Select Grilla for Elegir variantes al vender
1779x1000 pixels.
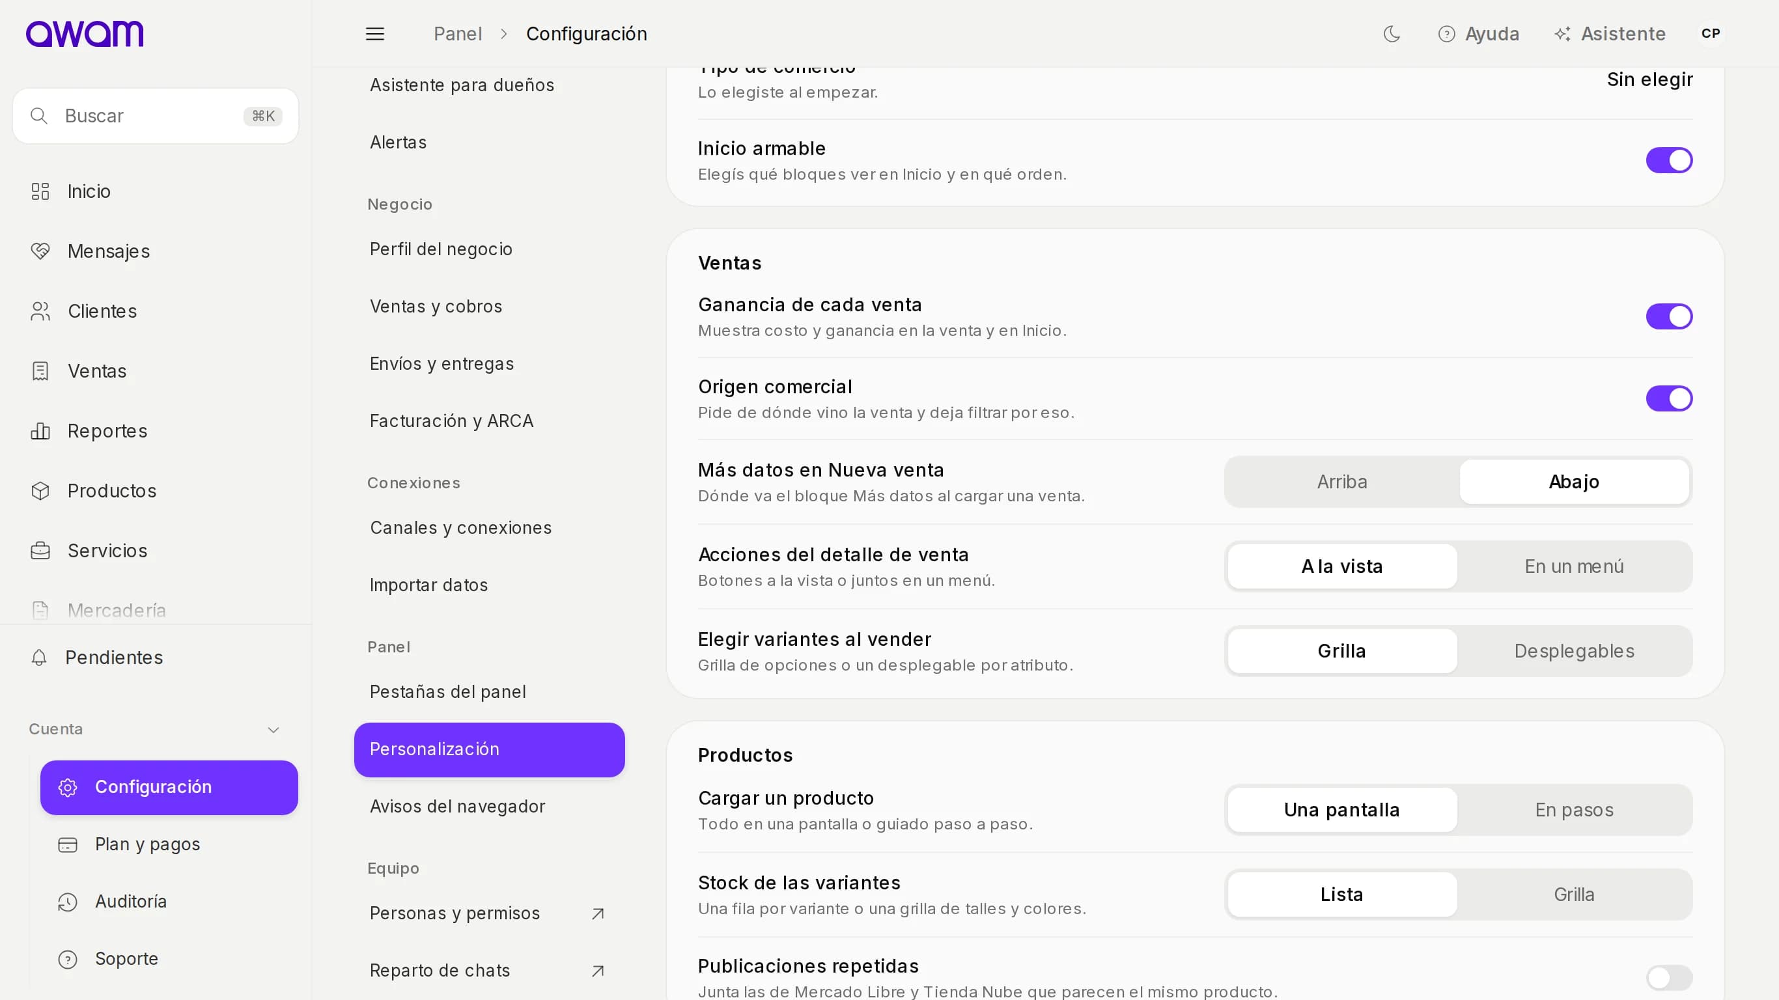point(1341,651)
